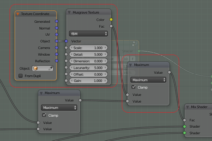Increase Scale with its right arrow
212x141 pixels.
coord(106,48)
